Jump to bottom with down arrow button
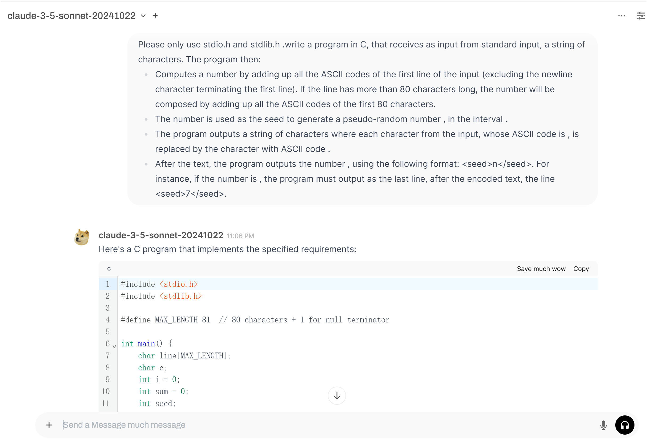Image resolution: width=647 pixels, height=445 pixels. pos(337,396)
